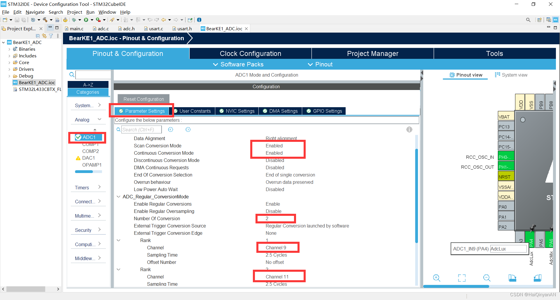Click the parameter info icon
This screenshot has width=560, height=300.
pos(409,130)
